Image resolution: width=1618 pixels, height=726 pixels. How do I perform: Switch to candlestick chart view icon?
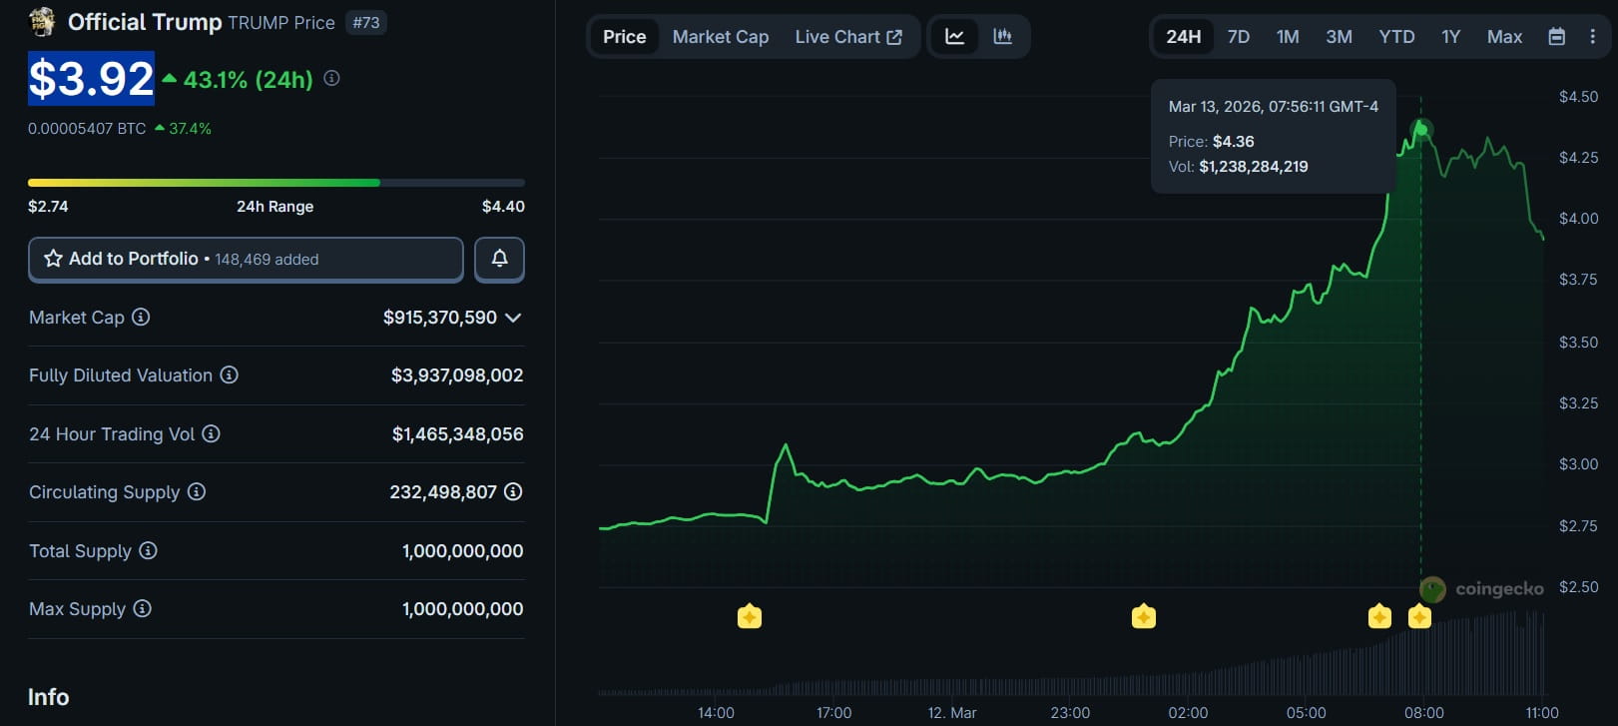(1002, 37)
